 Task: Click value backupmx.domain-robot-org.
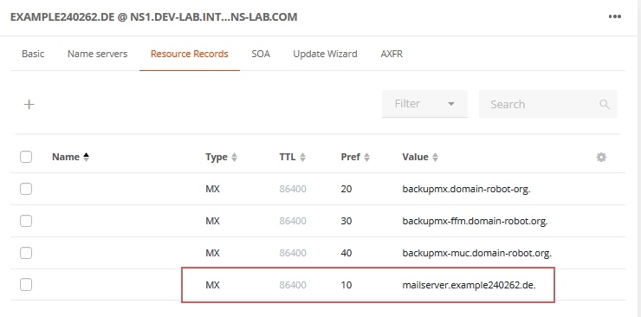(466, 189)
